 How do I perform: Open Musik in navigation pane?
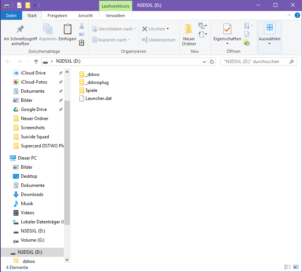pos(27,204)
